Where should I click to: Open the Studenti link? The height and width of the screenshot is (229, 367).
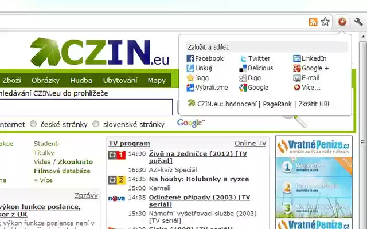[x=46, y=144]
